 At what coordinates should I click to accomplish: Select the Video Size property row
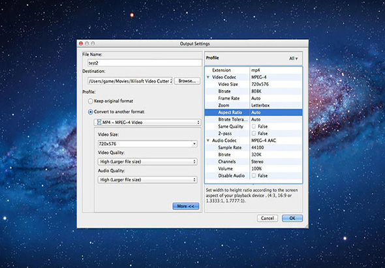(x=253, y=84)
